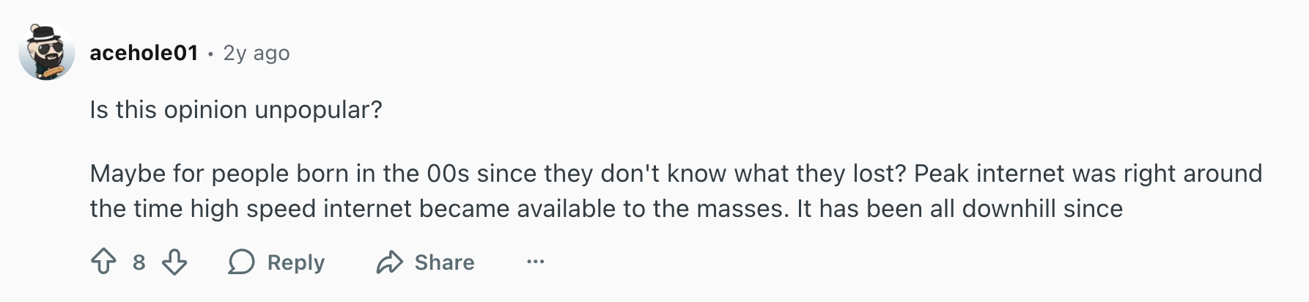Click the word "unpopular?" in the first line
The image size is (1309, 302).
click(x=318, y=110)
